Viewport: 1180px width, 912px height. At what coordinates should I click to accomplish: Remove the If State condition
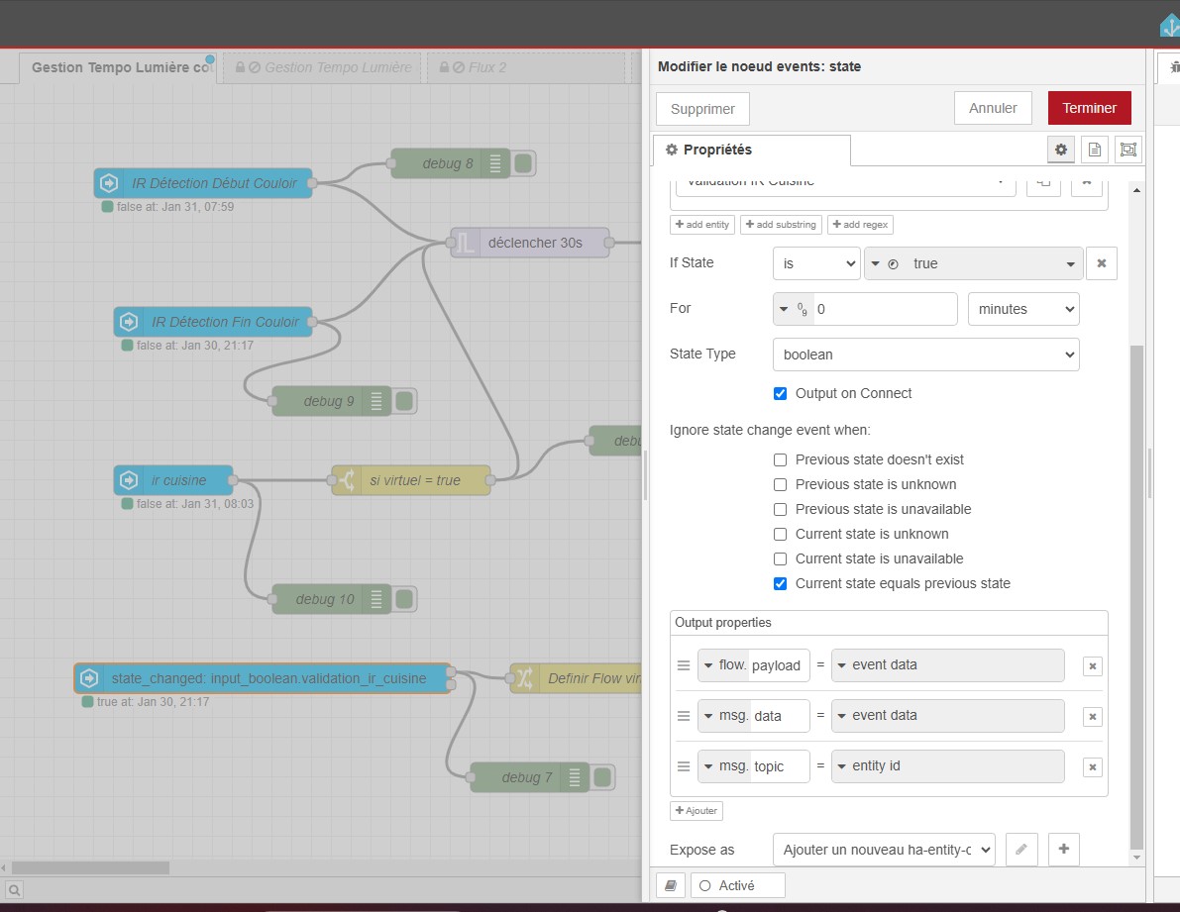click(x=1102, y=264)
